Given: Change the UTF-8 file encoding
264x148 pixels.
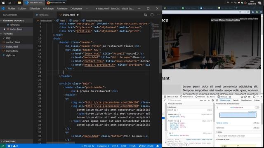Looking at the screenshot, I should point(115,146).
